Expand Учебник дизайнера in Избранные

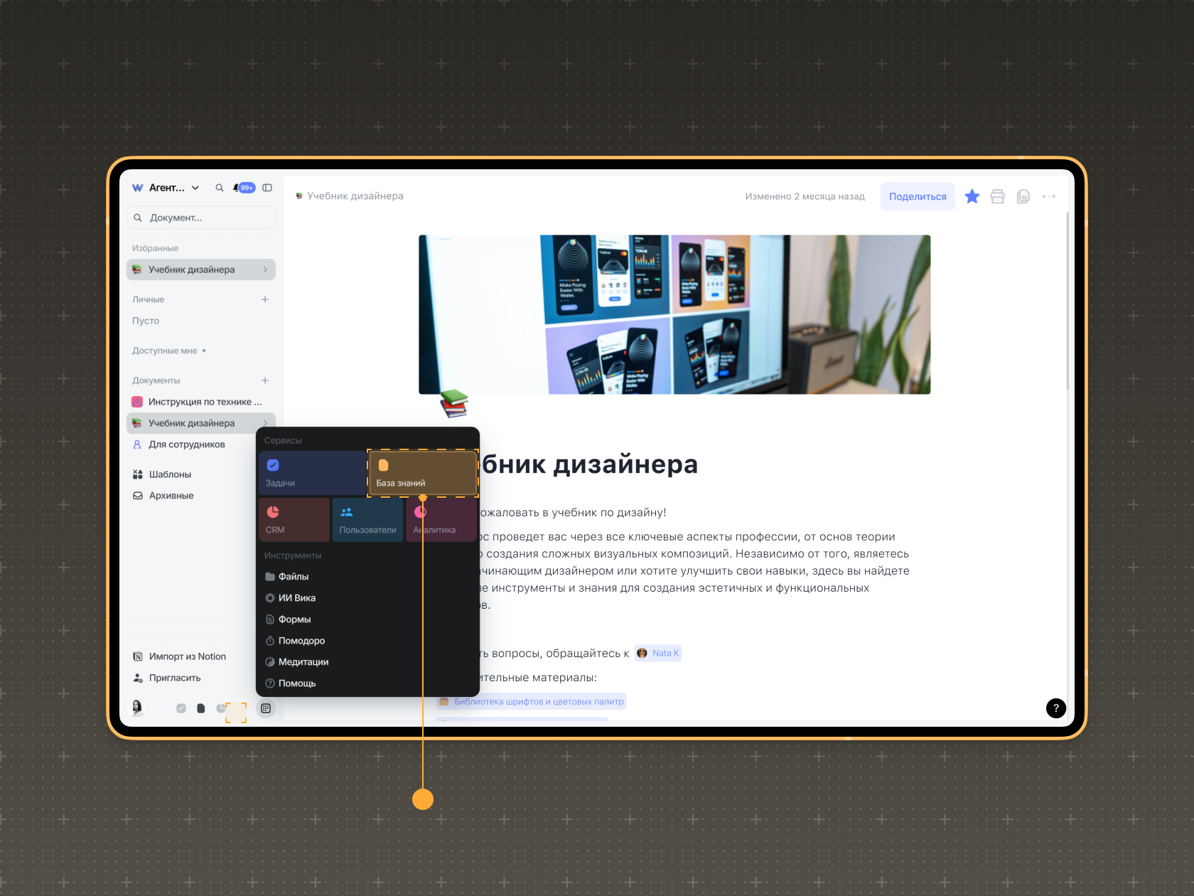click(265, 270)
